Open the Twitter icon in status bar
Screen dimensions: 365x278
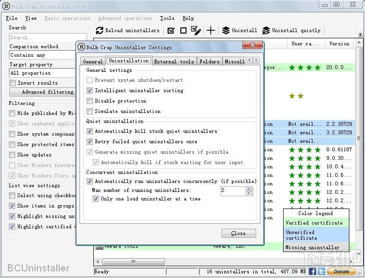(x=321, y=271)
